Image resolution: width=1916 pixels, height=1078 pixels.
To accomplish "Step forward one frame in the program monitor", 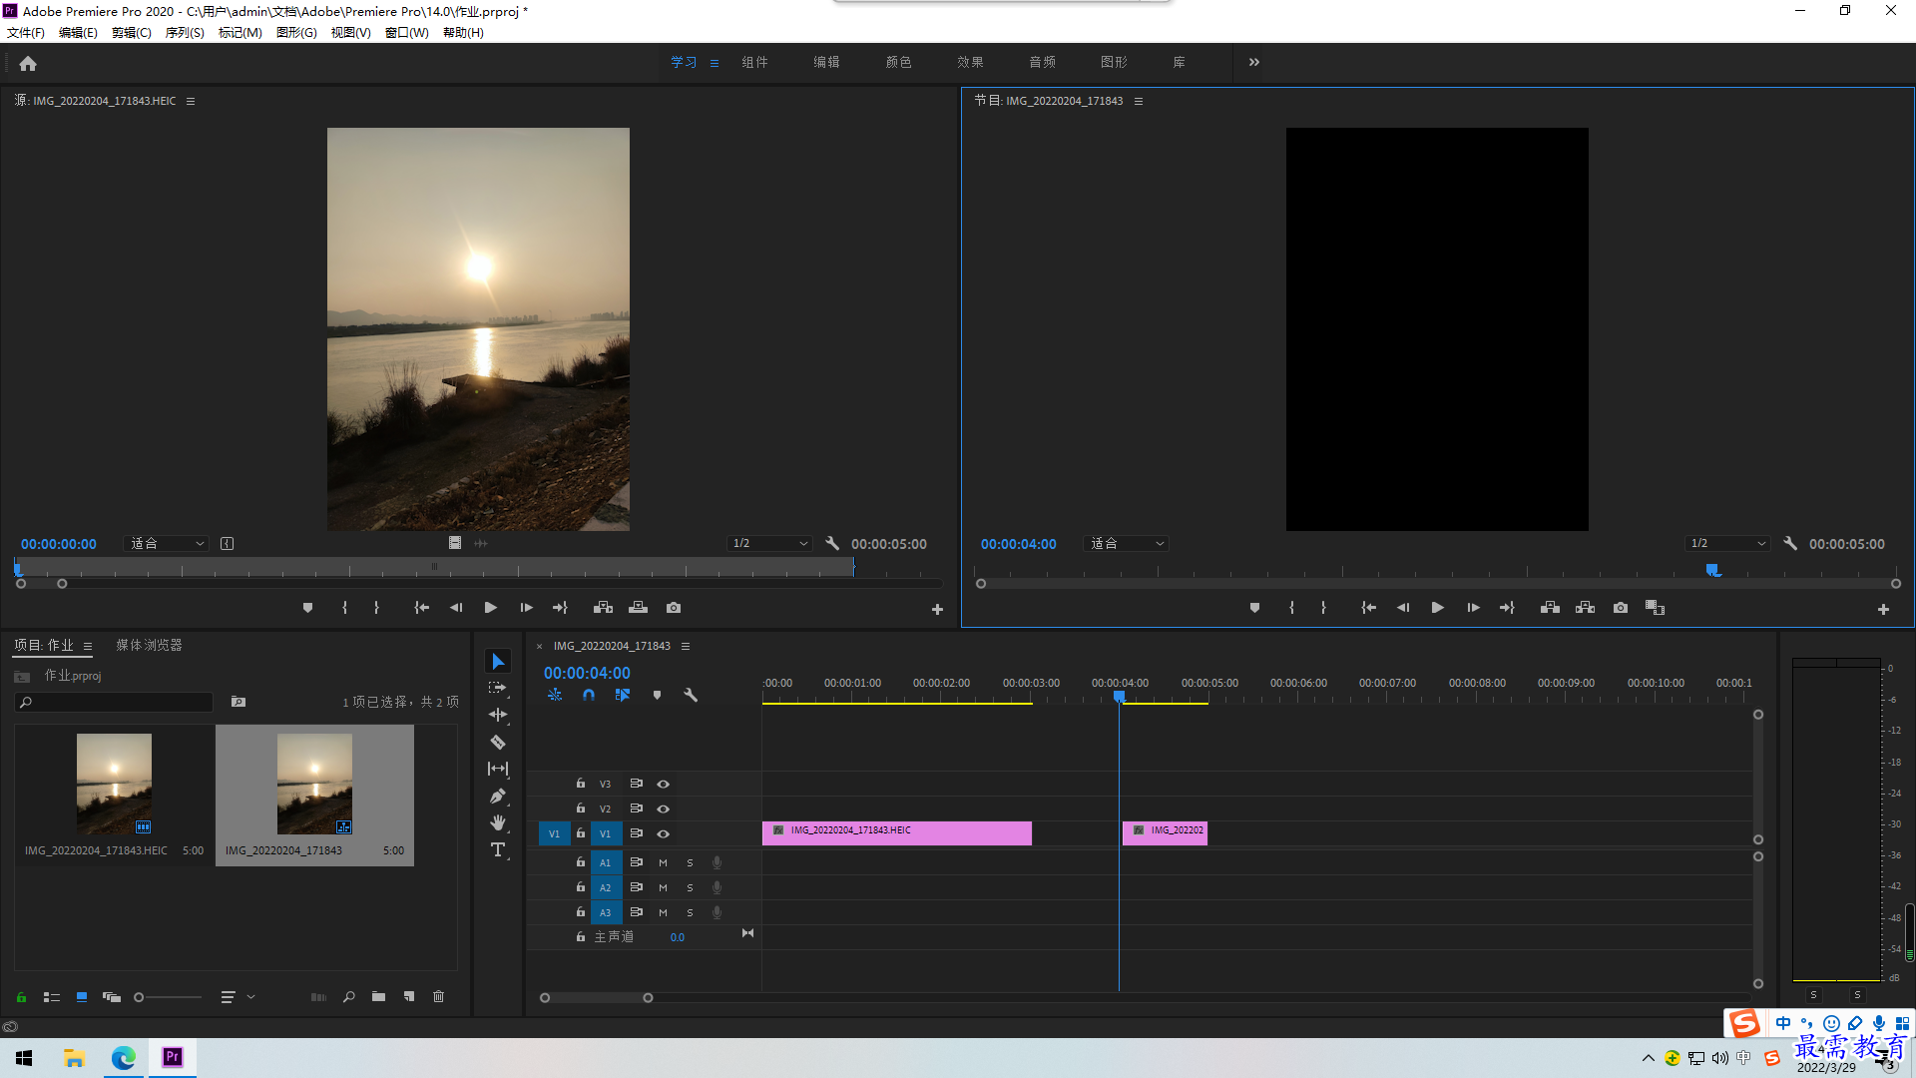I will (1473, 608).
